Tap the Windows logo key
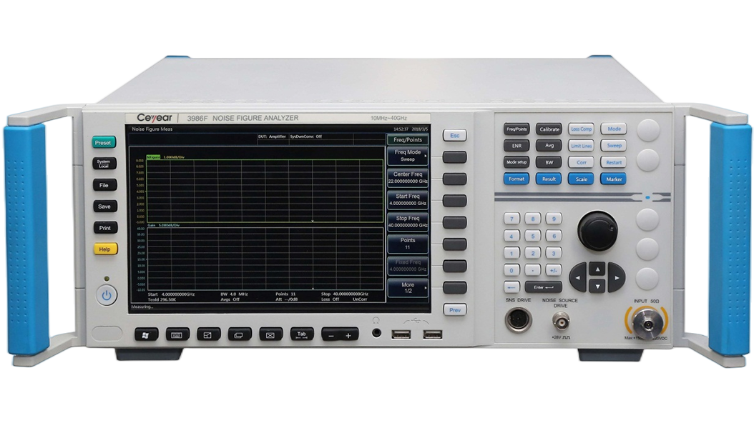 (x=146, y=334)
